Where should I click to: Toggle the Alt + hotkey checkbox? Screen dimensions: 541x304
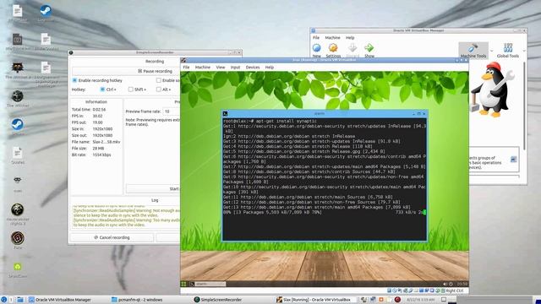158,90
